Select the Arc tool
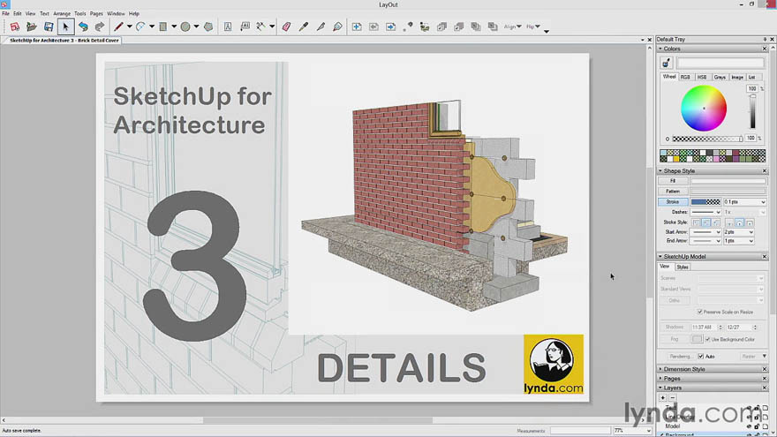Image resolution: width=777 pixels, height=437 pixels. tap(140, 26)
